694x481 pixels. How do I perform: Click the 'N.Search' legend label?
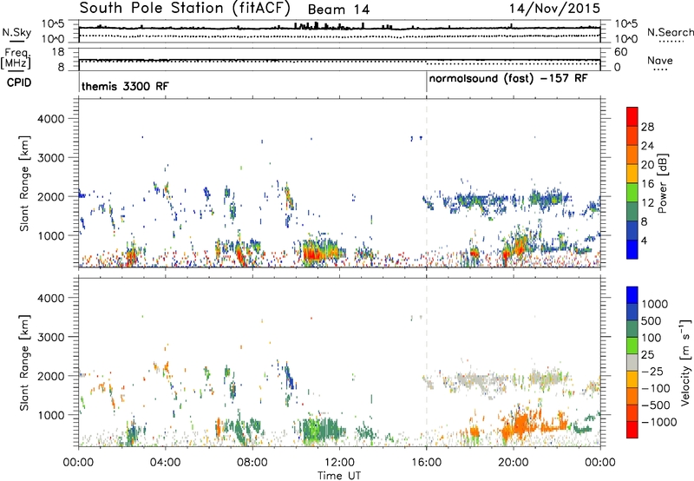point(670,32)
